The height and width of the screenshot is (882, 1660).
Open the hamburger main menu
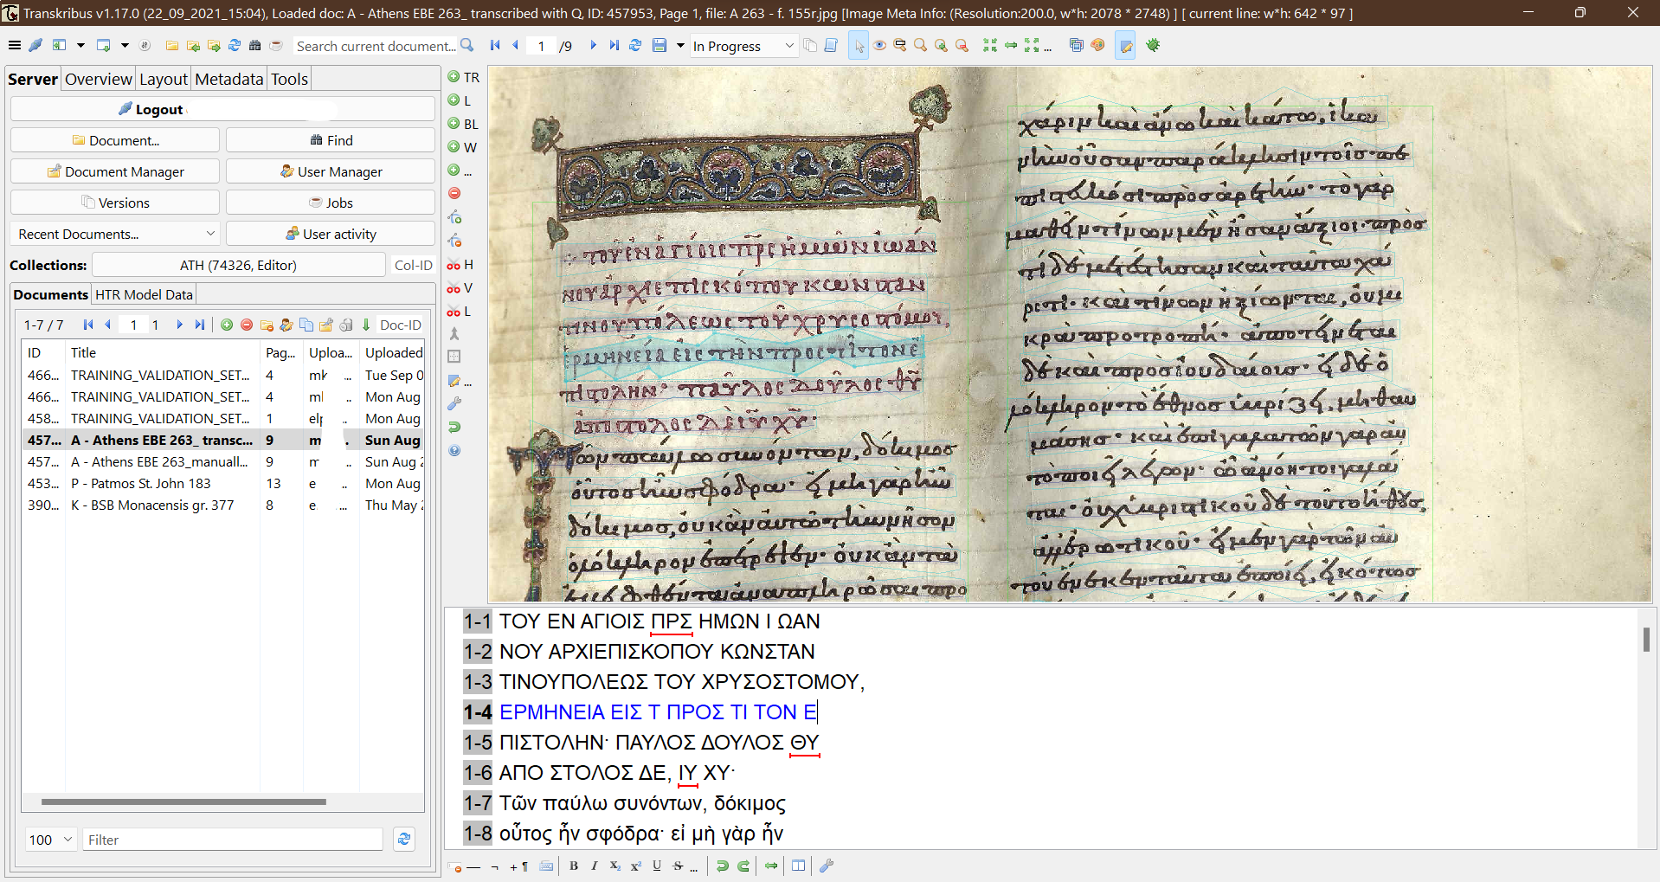click(x=15, y=46)
